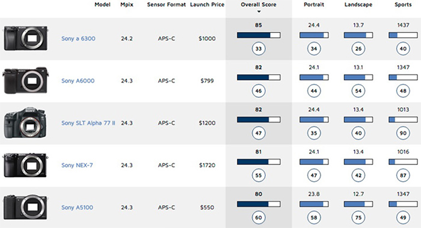The image size is (421, 228).
Task: Click landscape rank badge 54 for Sony A6000
Action: [358, 91]
